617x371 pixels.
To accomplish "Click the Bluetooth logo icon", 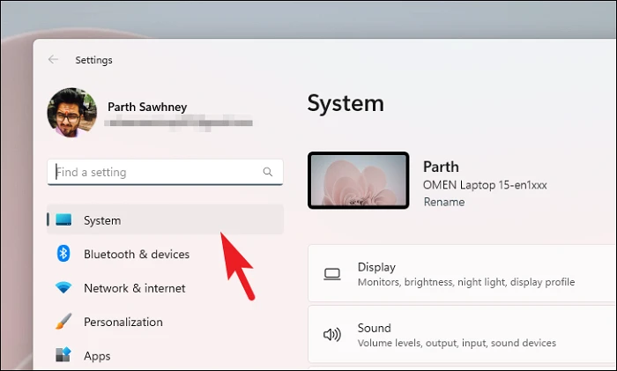I will pos(63,254).
